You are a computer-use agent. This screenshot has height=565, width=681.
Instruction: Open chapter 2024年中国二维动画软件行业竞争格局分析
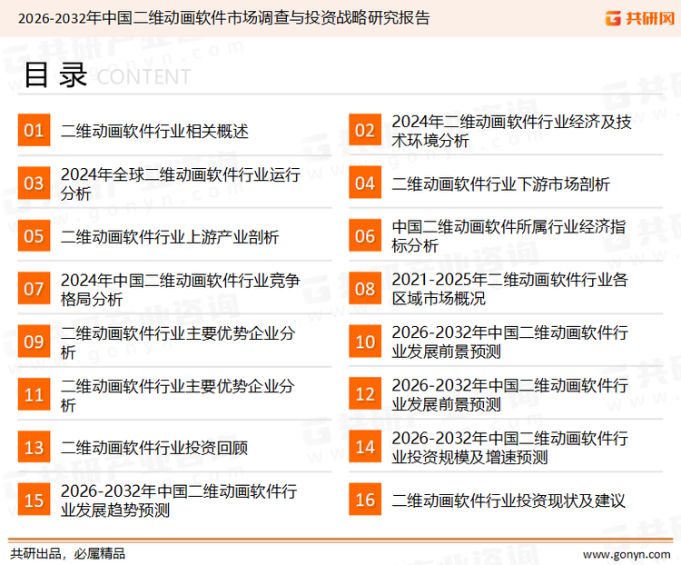(181, 290)
